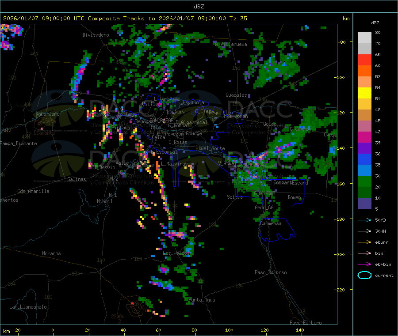Click the green 20 dBZ color swatch
Viewport: 398px width, 336px height.
pos(364,181)
